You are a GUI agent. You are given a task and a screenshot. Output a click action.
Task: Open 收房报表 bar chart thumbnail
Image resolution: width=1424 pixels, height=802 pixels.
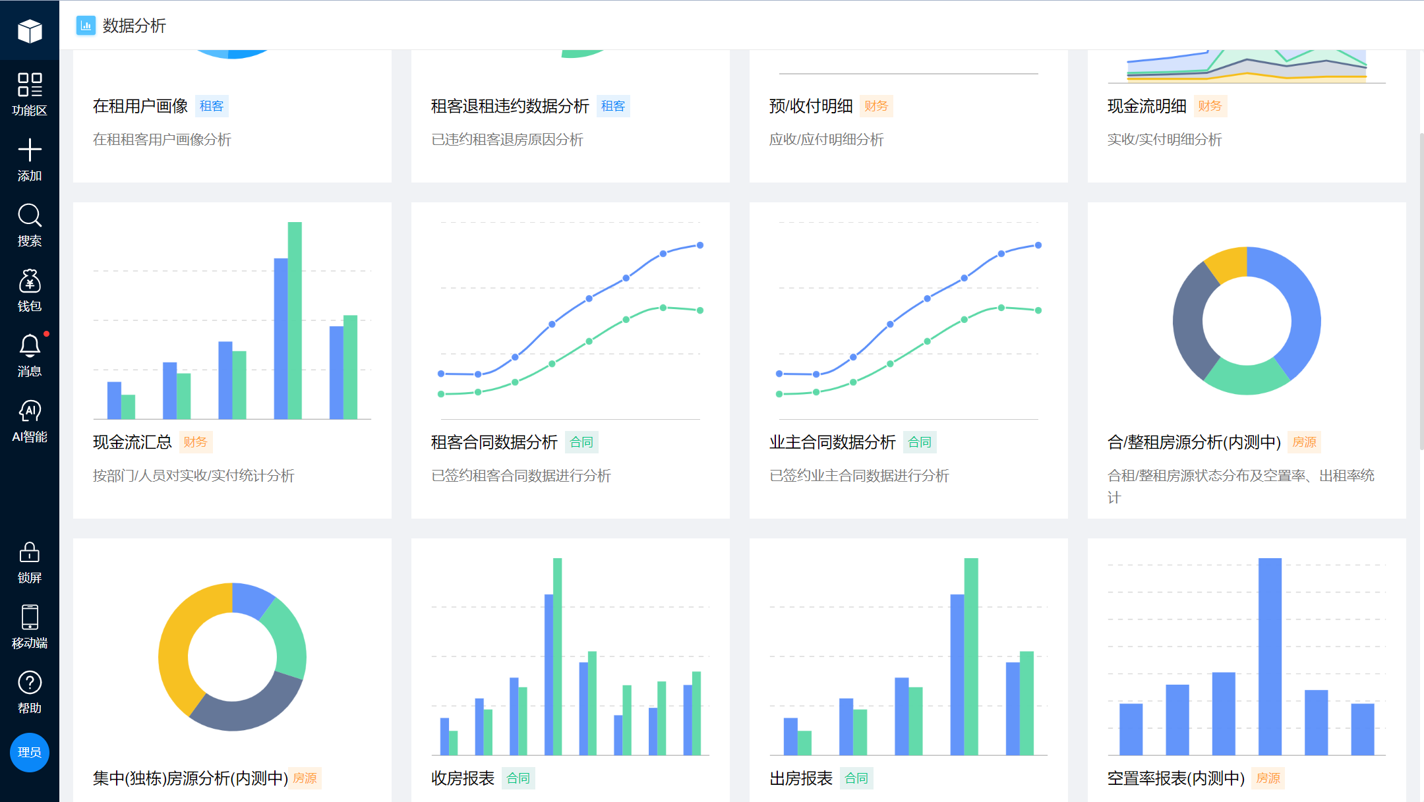[x=570, y=656]
